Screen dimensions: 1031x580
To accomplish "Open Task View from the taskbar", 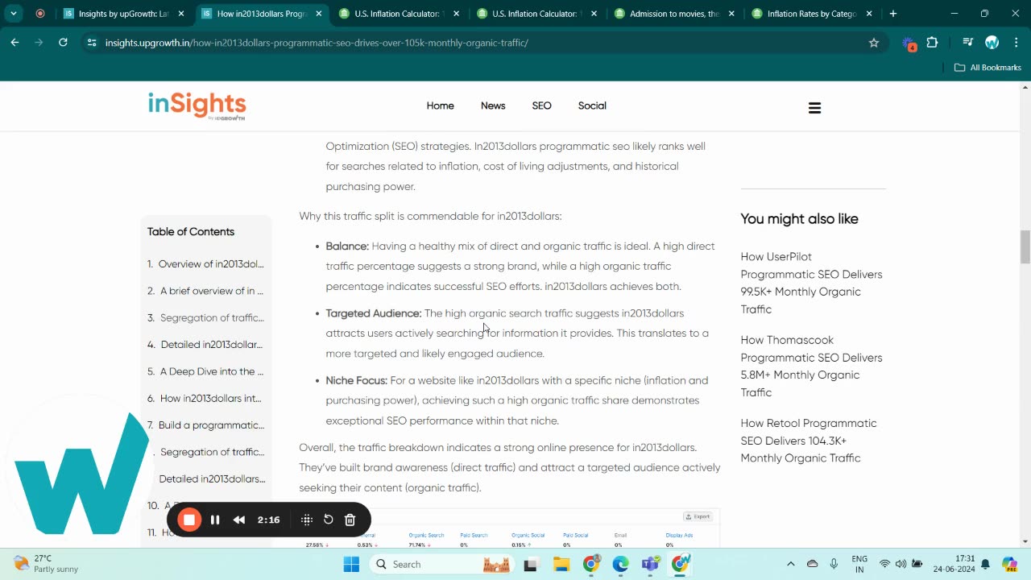I will point(530,564).
